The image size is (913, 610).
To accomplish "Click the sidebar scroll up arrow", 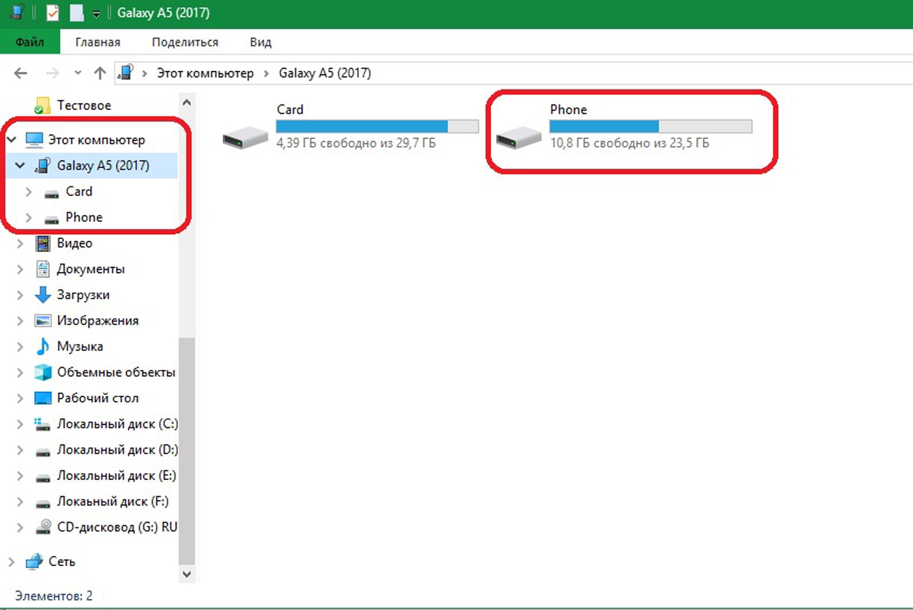I will pyautogui.click(x=187, y=103).
